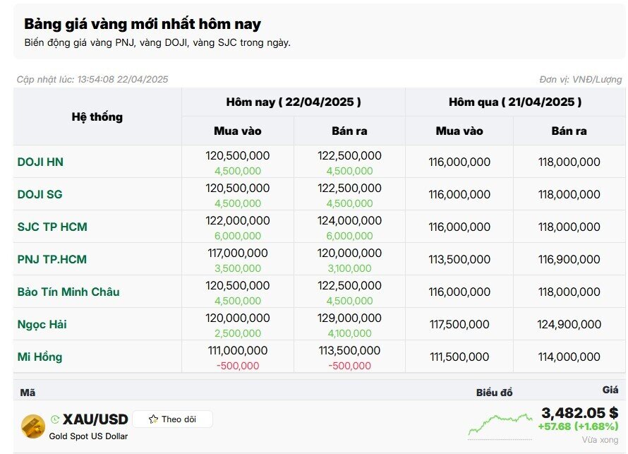Click the Biểu đồ column header
Screen dimensions: 628x454
(494, 393)
